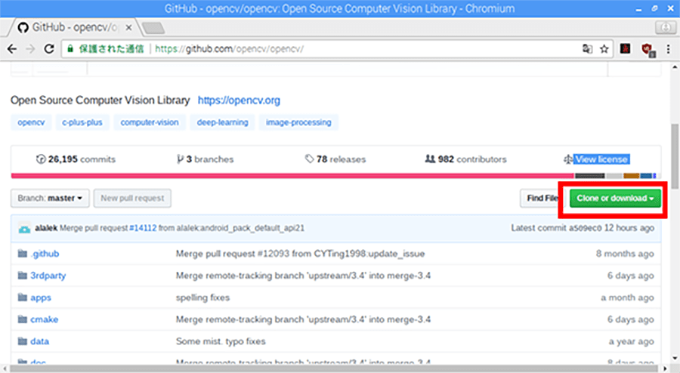Image resolution: width=680 pixels, height=373 pixels.
Task: Select the image-processing topic tag
Action: 298,122
